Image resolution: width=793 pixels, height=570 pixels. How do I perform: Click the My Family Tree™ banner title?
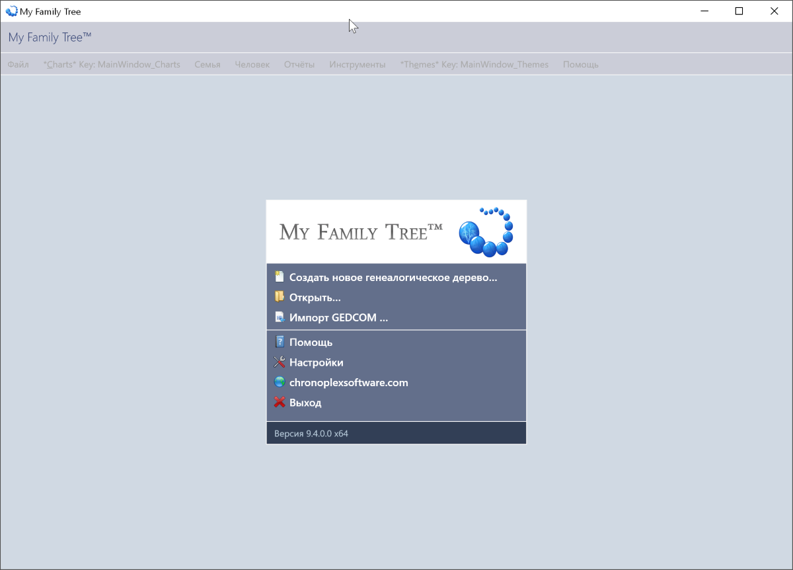[x=361, y=231]
